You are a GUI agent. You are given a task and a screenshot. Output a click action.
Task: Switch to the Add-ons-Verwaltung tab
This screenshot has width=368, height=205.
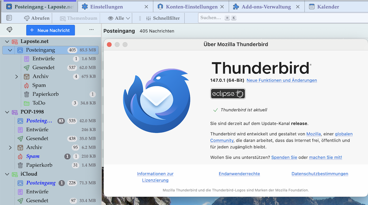(x=266, y=7)
